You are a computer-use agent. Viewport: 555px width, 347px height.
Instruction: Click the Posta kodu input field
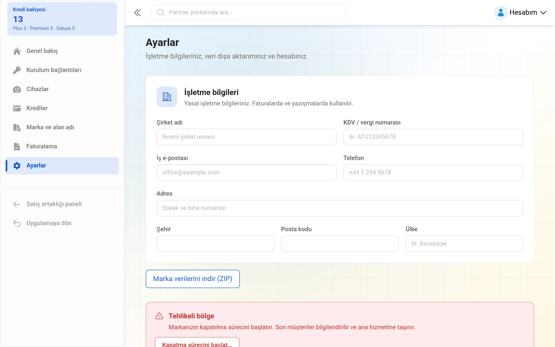pyautogui.click(x=340, y=244)
